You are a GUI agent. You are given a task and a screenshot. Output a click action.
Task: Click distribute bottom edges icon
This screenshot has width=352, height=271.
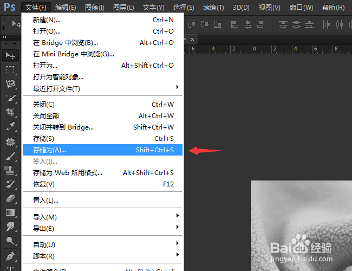[309, 24]
